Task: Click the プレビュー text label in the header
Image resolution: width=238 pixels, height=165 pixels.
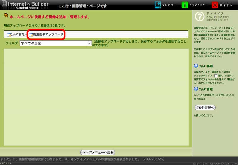Action: (169, 5)
